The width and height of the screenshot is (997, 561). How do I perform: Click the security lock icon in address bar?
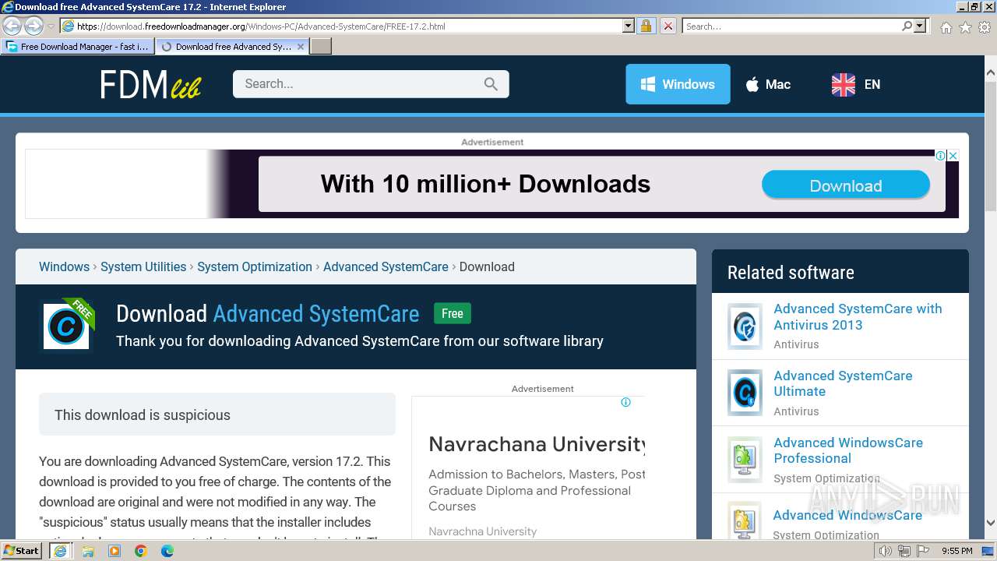[646, 26]
